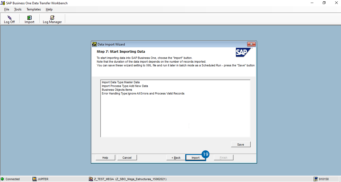
Task: Open the Log Manager toolbar icon
Action: (x=52, y=18)
